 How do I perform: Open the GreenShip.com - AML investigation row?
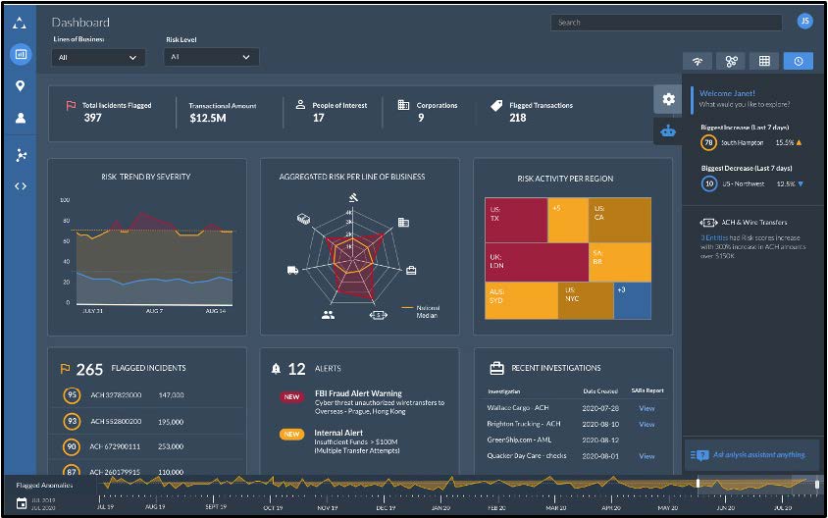(x=574, y=440)
